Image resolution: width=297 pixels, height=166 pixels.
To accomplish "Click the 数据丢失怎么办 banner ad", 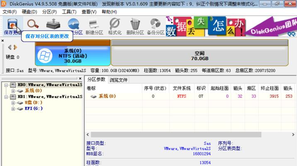I will tap(205, 26).
